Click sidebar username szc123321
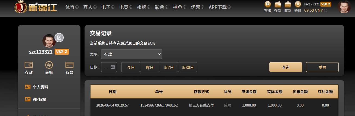This screenshot has height=116, width=355. click(41, 52)
